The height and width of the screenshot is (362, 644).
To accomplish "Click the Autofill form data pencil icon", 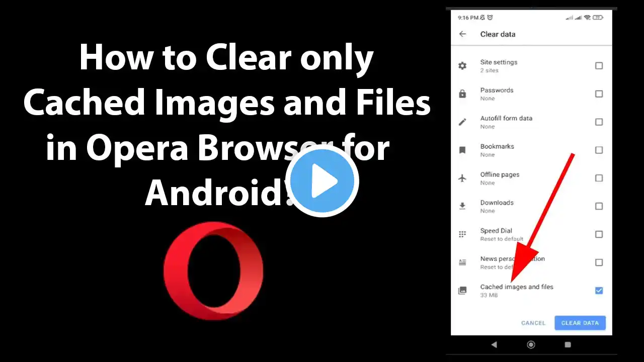I will (x=462, y=122).
